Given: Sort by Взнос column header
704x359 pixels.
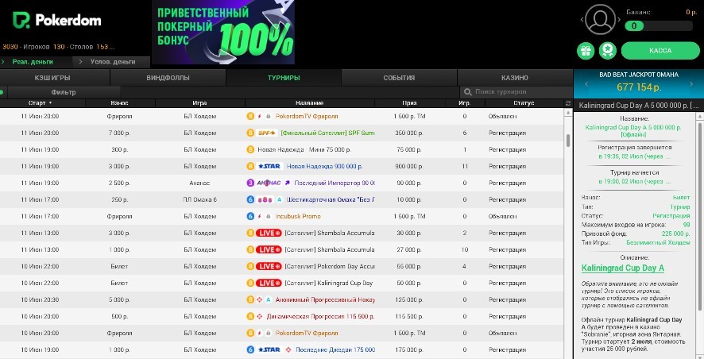Looking at the screenshot, I should pos(119,103).
